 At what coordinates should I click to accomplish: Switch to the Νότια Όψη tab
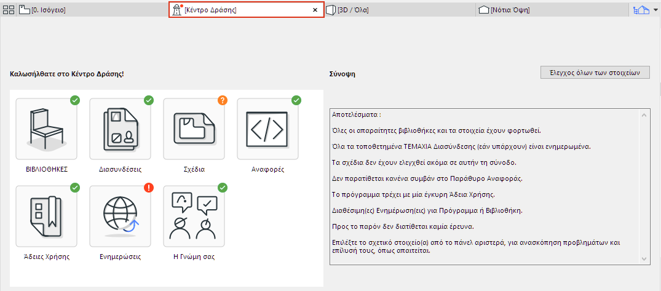[552, 10]
